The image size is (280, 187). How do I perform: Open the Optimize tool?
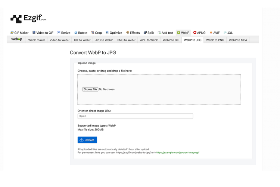coord(114,33)
